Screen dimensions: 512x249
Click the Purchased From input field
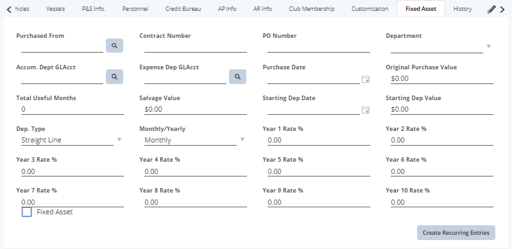pyautogui.click(x=62, y=47)
